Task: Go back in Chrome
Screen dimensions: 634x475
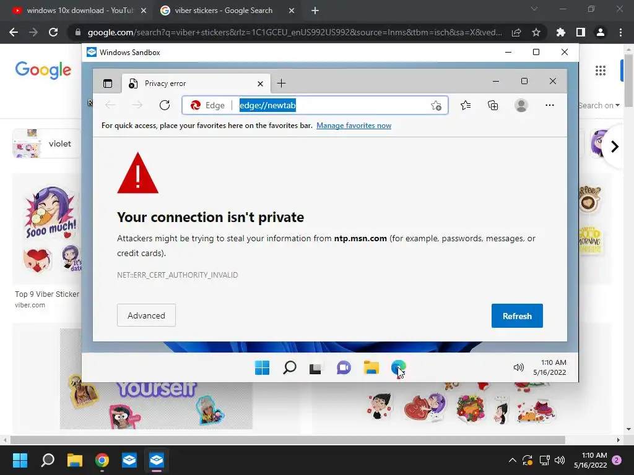Action: pos(14,32)
